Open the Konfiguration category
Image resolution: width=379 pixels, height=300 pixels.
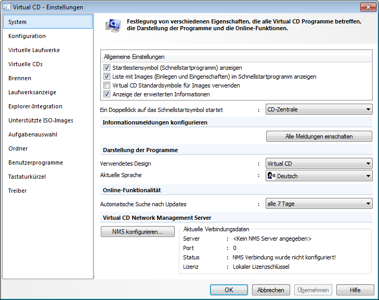[48, 36]
